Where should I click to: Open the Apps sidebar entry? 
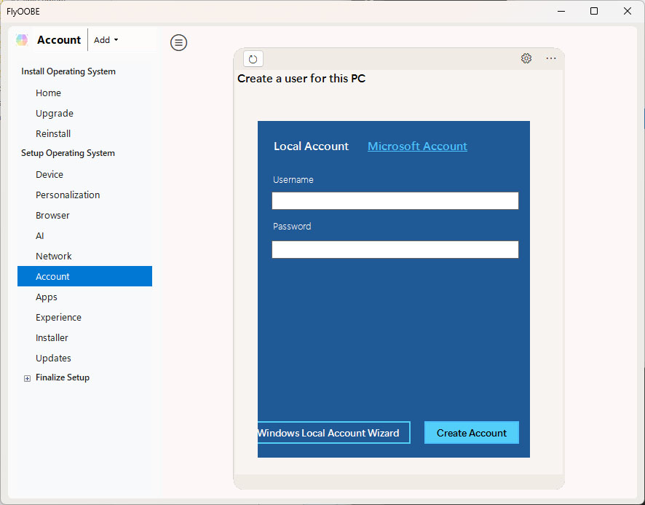point(47,297)
